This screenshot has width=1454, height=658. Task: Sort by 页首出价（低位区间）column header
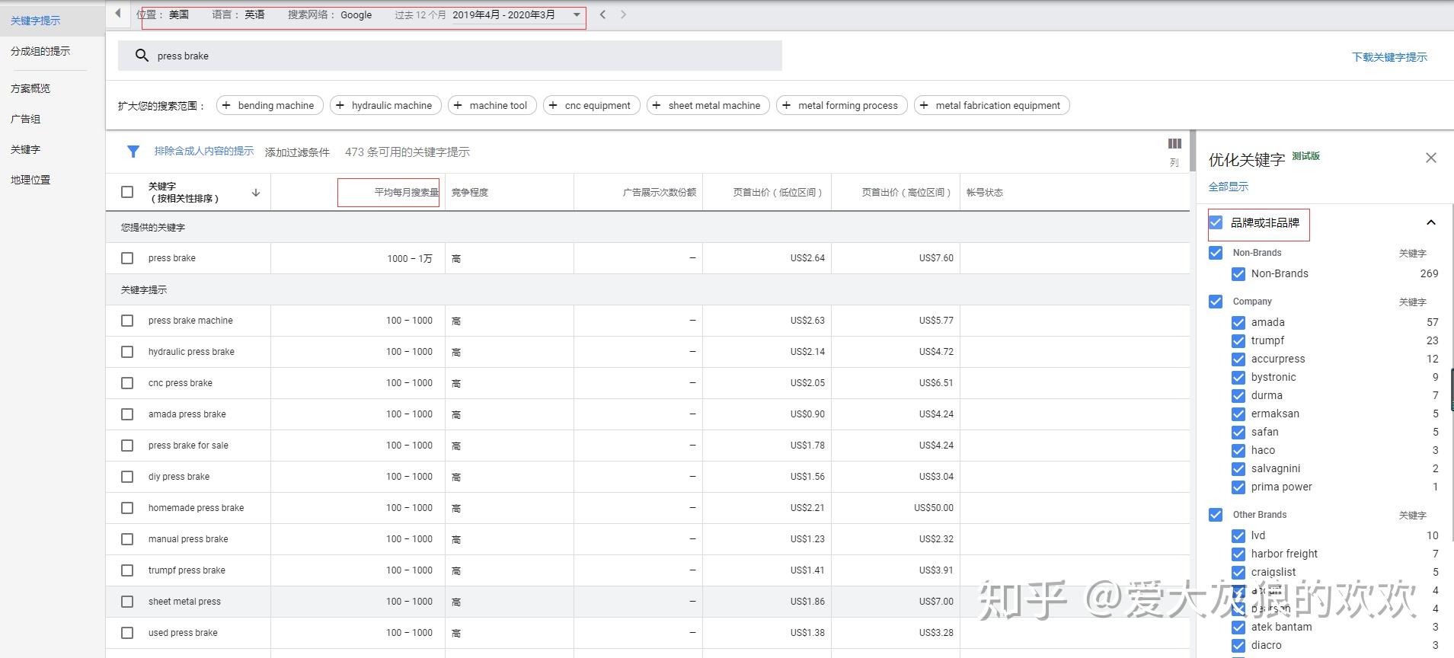(x=778, y=192)
